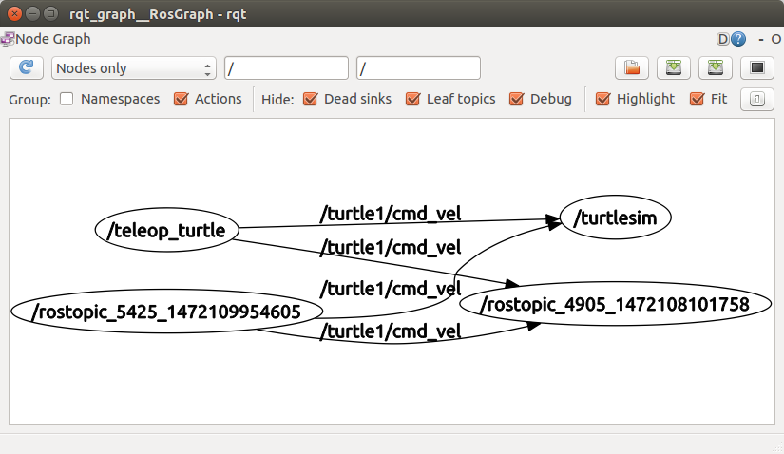Screen dimensions: 784x454
Task: Select the /teleop_turtle node
Action: tap(167, 229)
